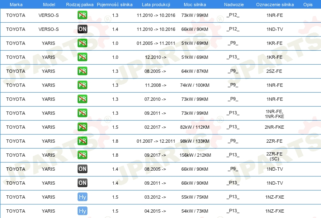The width and height of the screenshot is (321, 218).
Task: Click _P12_ body code in 1NR-FE row
Action: pyautogui.click(x=233, y=15)
